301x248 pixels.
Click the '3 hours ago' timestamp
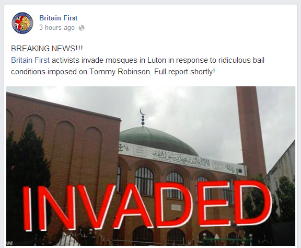[57, 28]
